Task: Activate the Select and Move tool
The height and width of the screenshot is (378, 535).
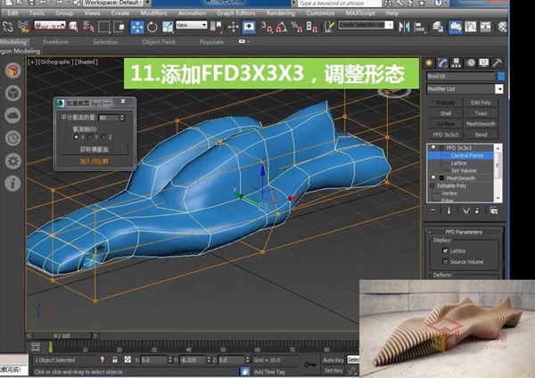Action: (x=136, y=27)
